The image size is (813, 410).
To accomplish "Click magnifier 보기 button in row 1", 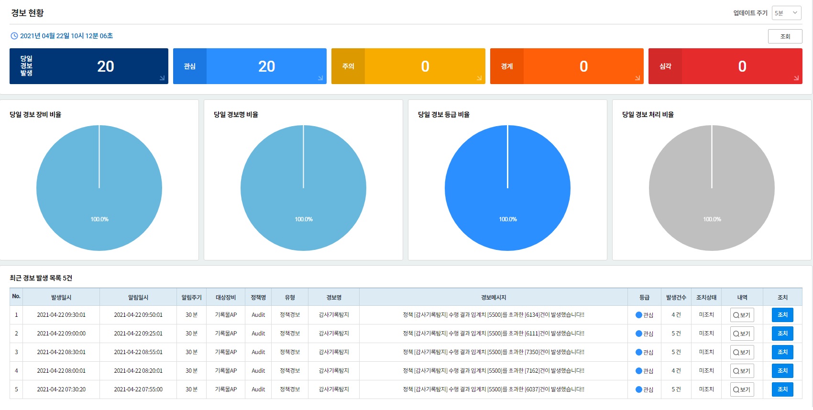I will (742, 315).
